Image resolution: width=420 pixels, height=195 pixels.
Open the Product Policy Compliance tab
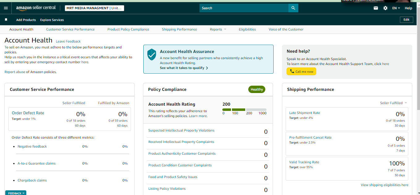[x=128, y=29]
